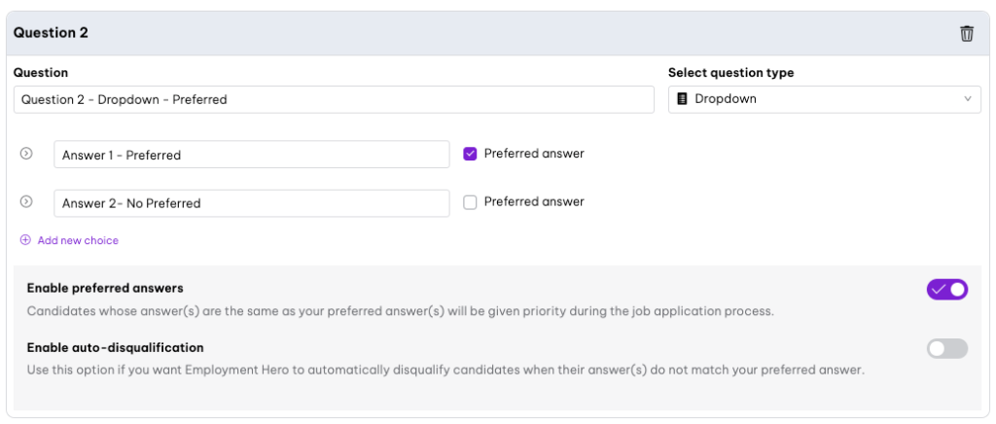Turn on the Enable auto-disqualification switch
This screenshot has height=424, width=996.
(x=946, y=348)
